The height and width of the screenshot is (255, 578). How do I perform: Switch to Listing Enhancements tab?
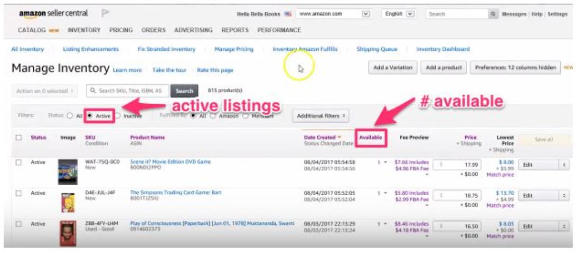point(91,49)
